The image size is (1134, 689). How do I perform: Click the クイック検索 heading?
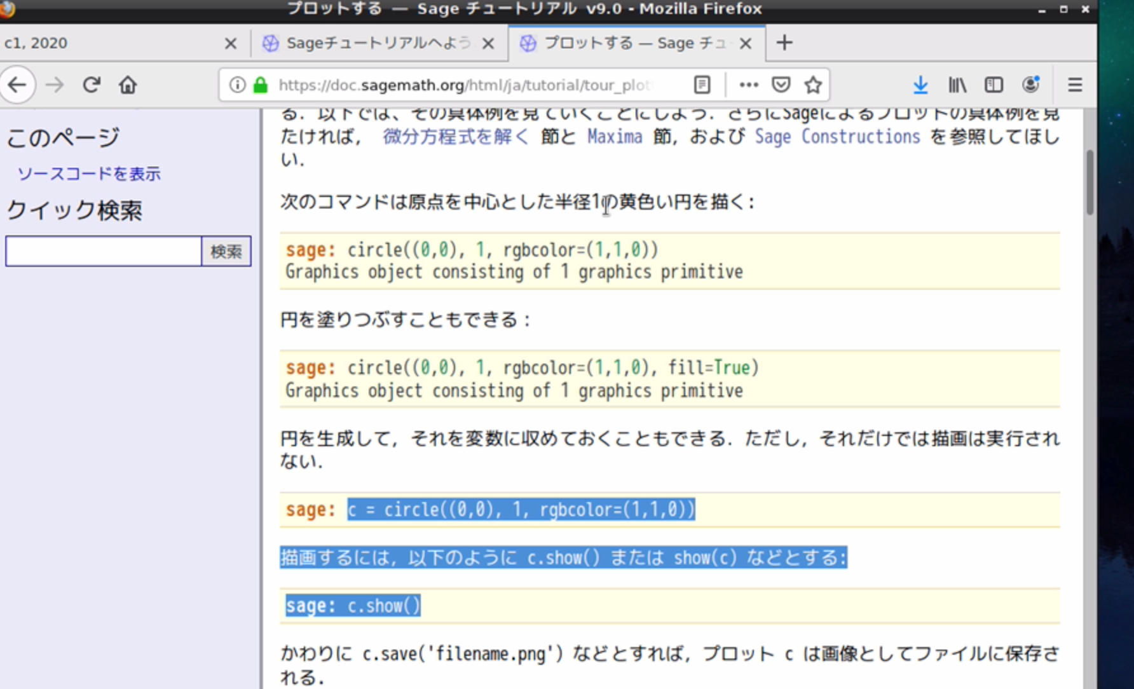click(74, 210)
